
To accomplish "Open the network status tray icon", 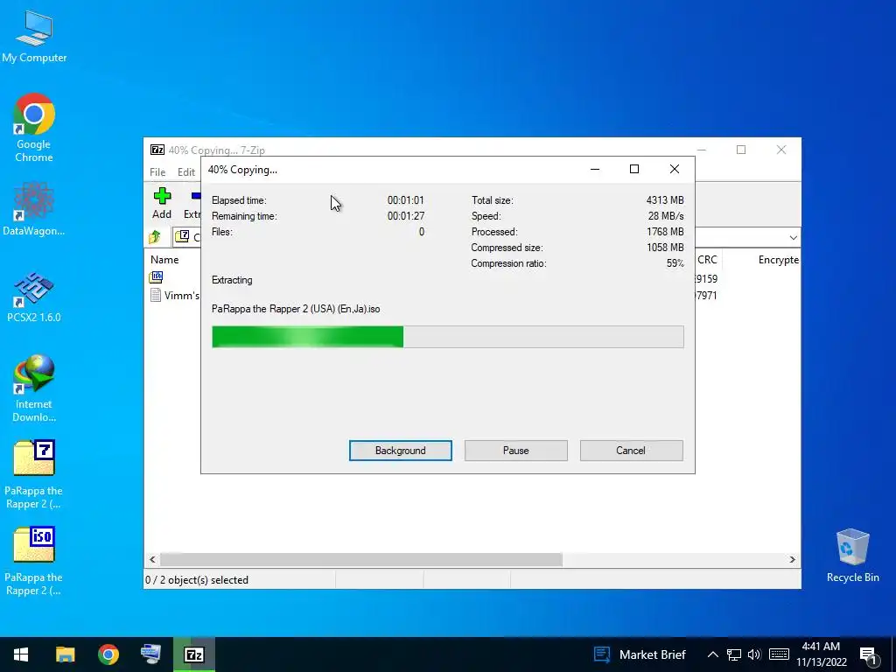I will tap(734, 654).
